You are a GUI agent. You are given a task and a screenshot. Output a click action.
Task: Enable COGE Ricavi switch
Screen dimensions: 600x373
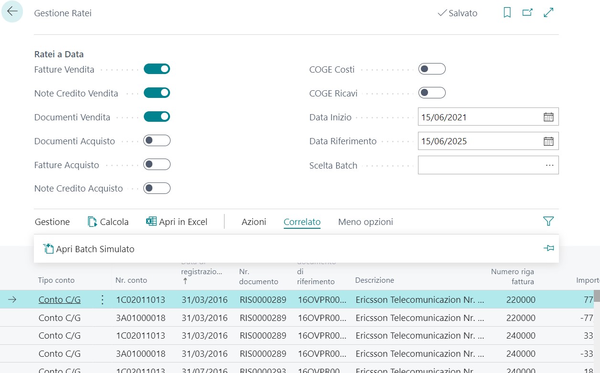[x=432, y=93]
